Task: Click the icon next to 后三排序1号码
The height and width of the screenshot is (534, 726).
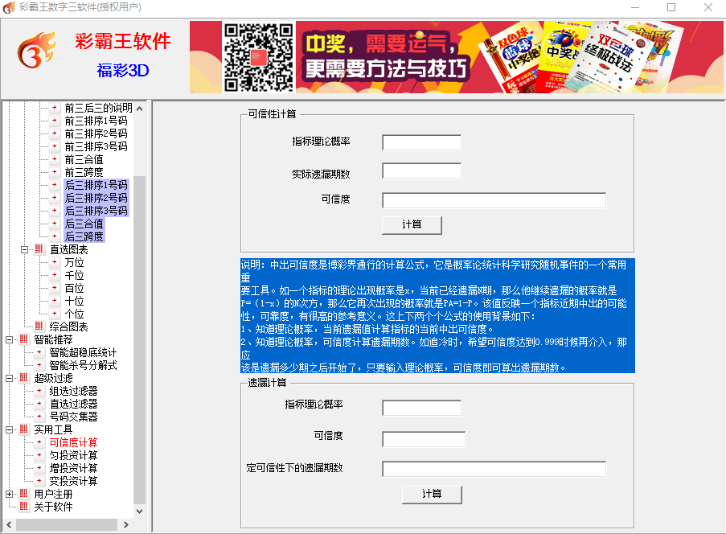Action: coord(55,185)
